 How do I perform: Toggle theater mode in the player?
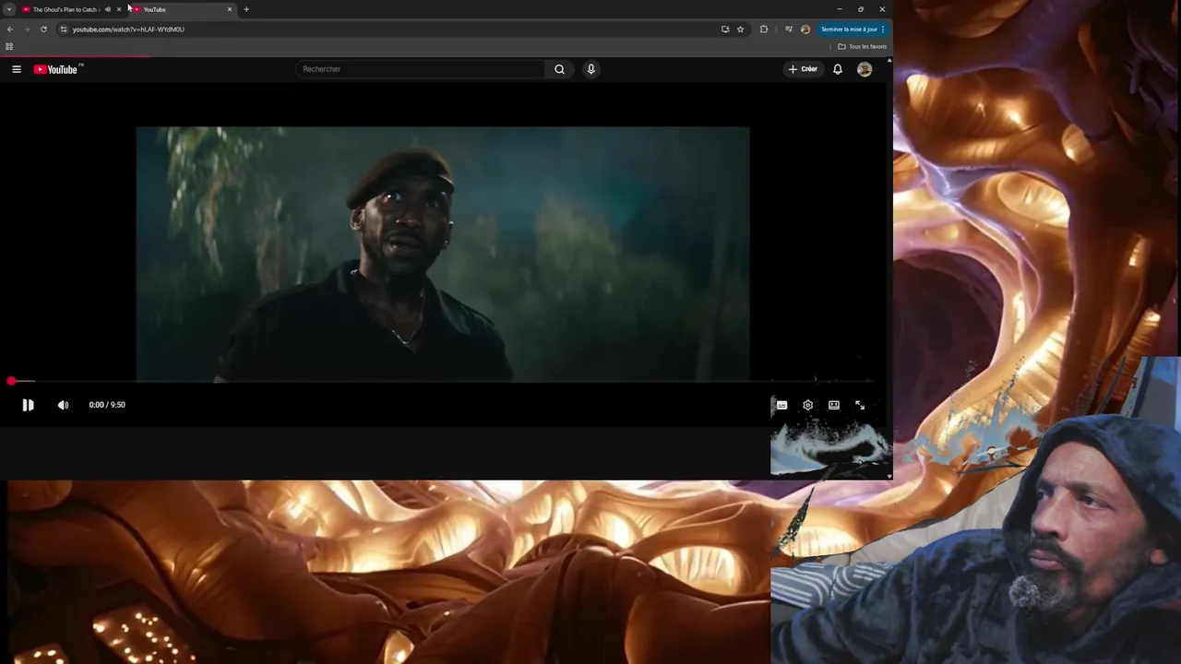pyautogui.click(x=833, y=405)
